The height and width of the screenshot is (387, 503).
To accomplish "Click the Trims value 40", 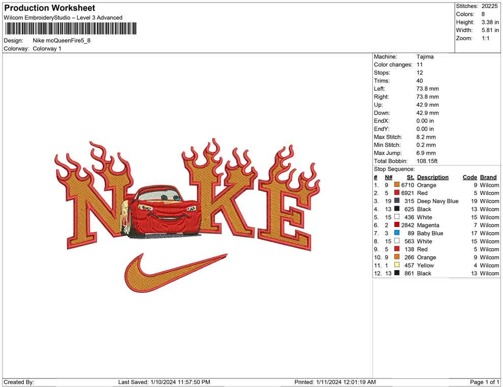I will point(420,81).
